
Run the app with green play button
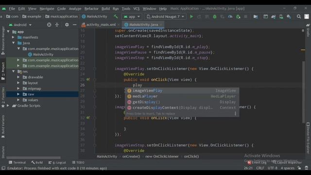[191, 17]
